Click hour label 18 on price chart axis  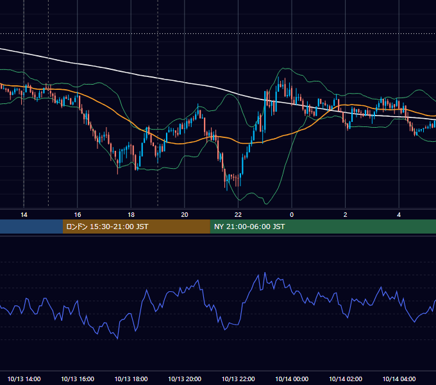(x=131, y=215)
